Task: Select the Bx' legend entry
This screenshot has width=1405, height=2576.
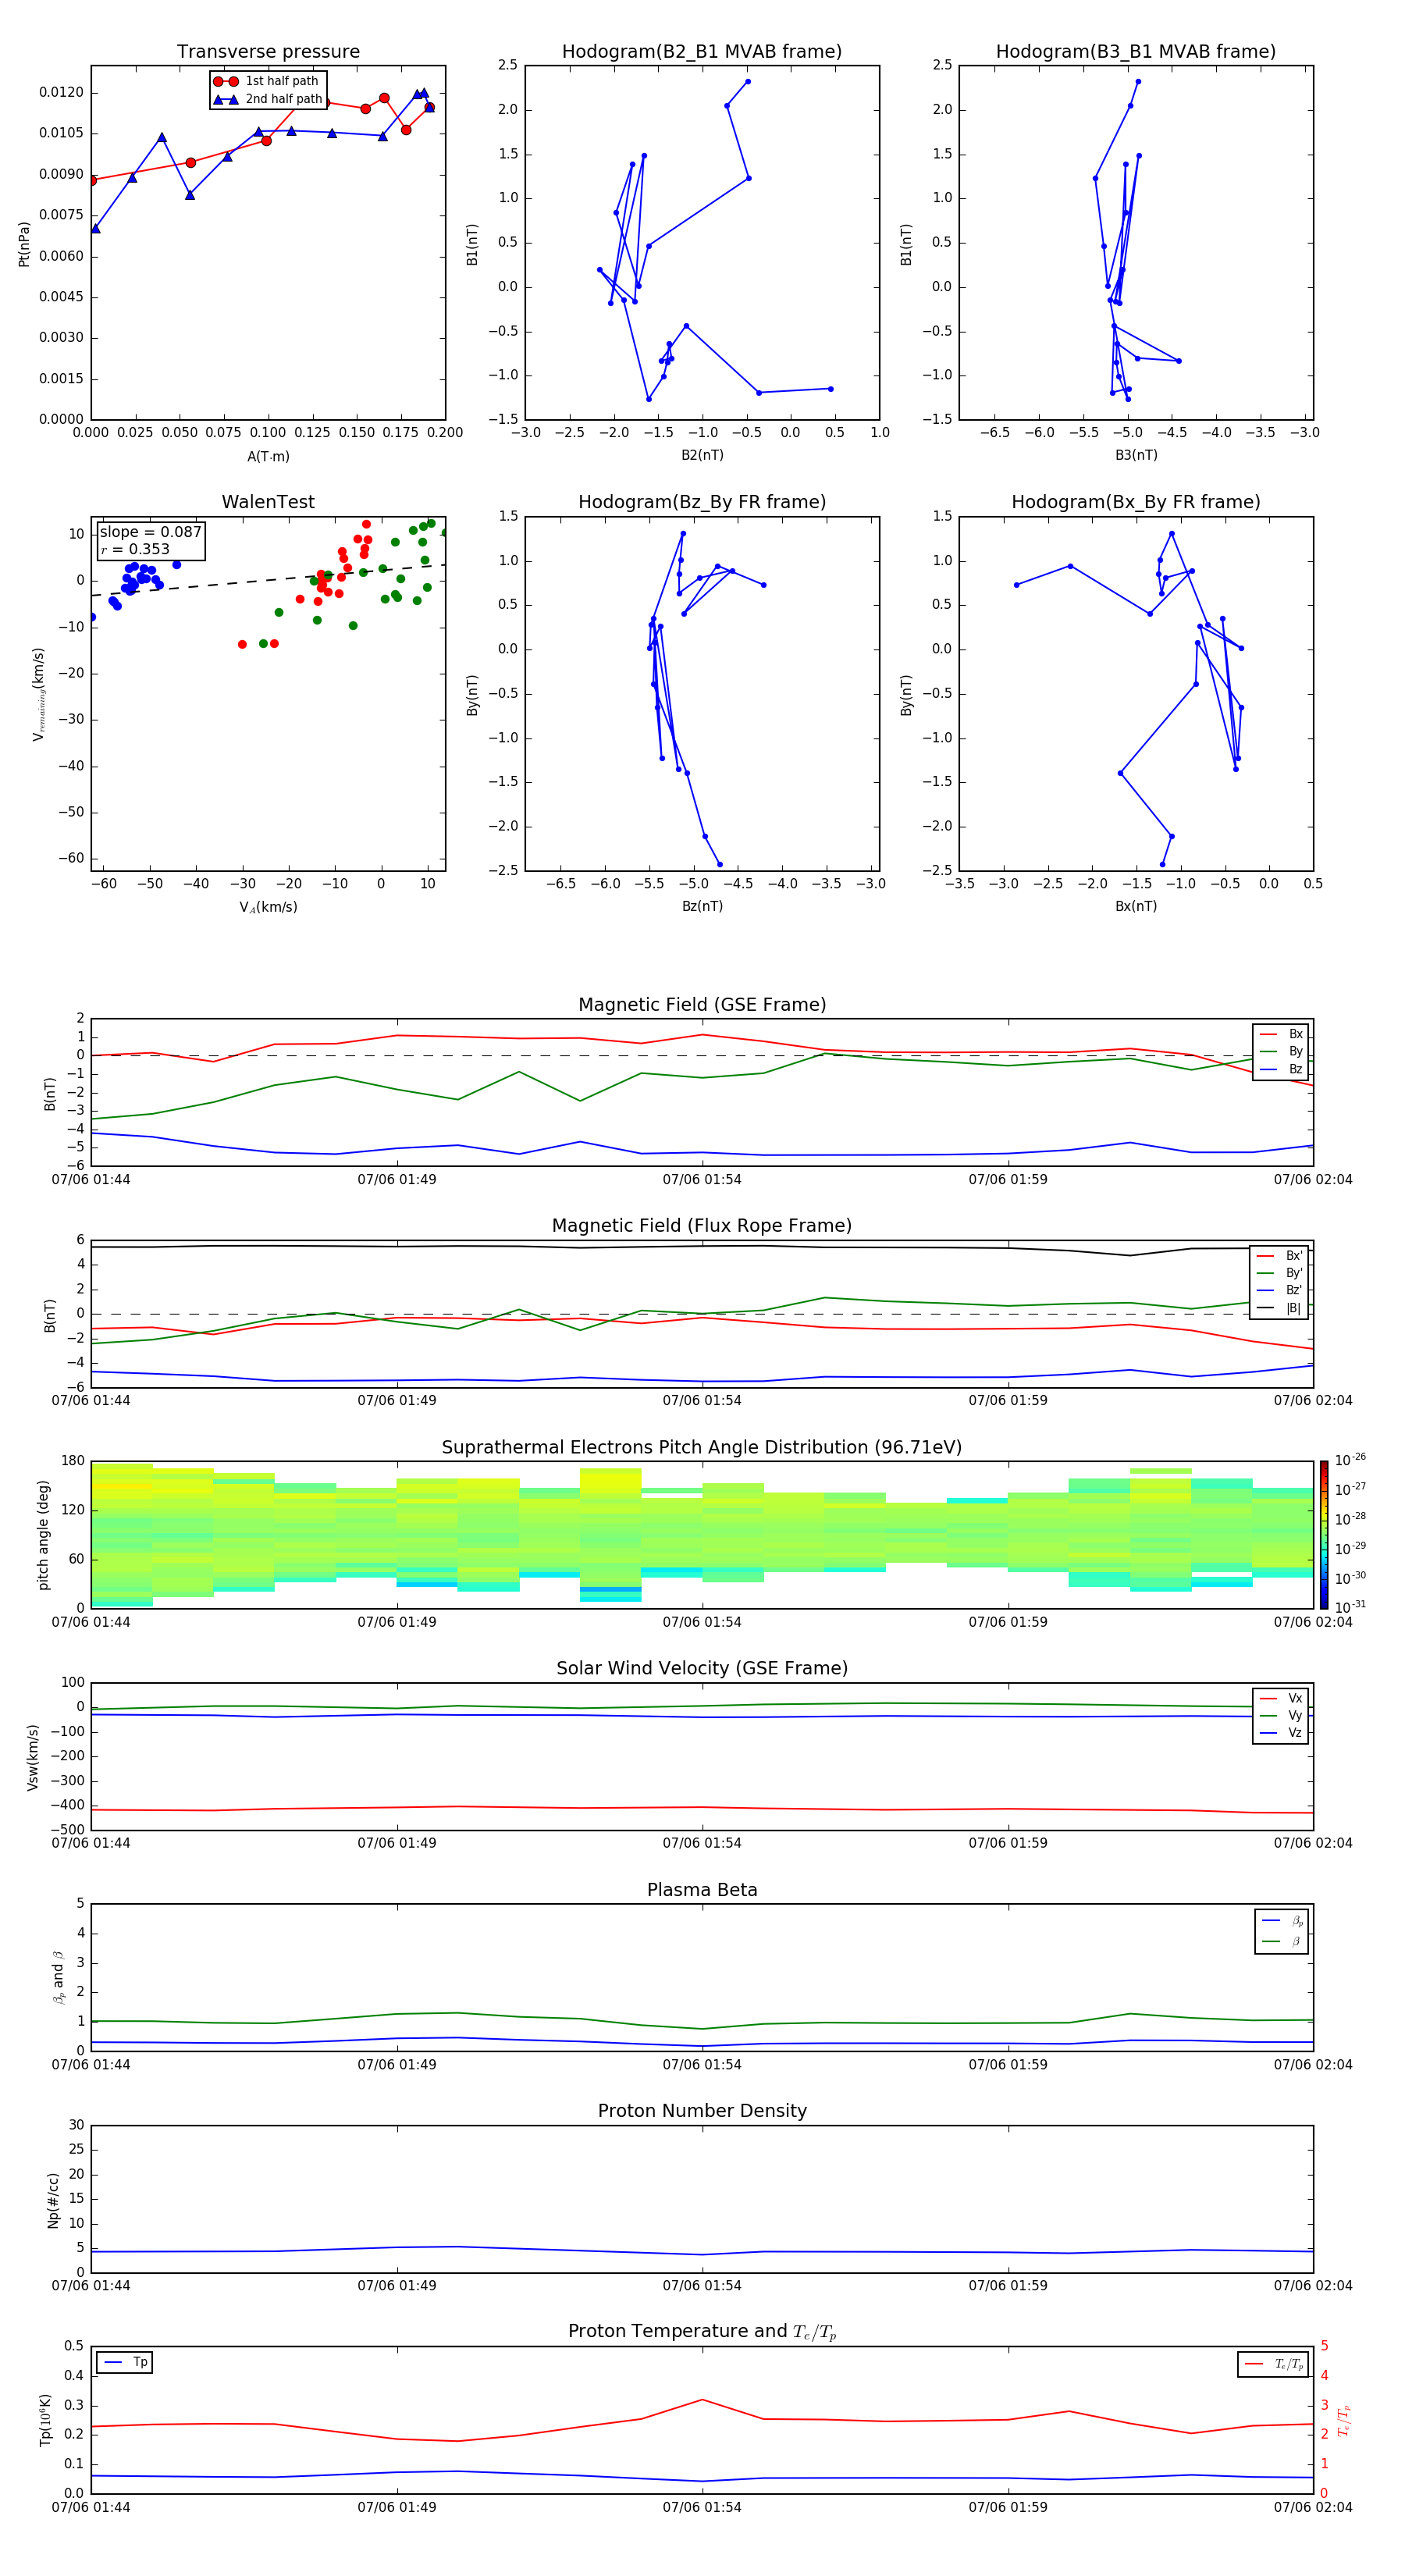Action: [1280, 1256]
